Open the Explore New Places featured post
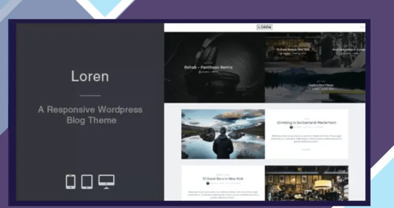The height and width of the screenshot is (208, 394). [320, 85]
